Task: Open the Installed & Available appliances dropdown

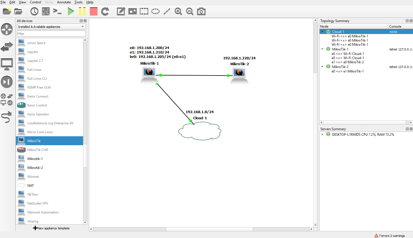Action: tap(51, 26)
